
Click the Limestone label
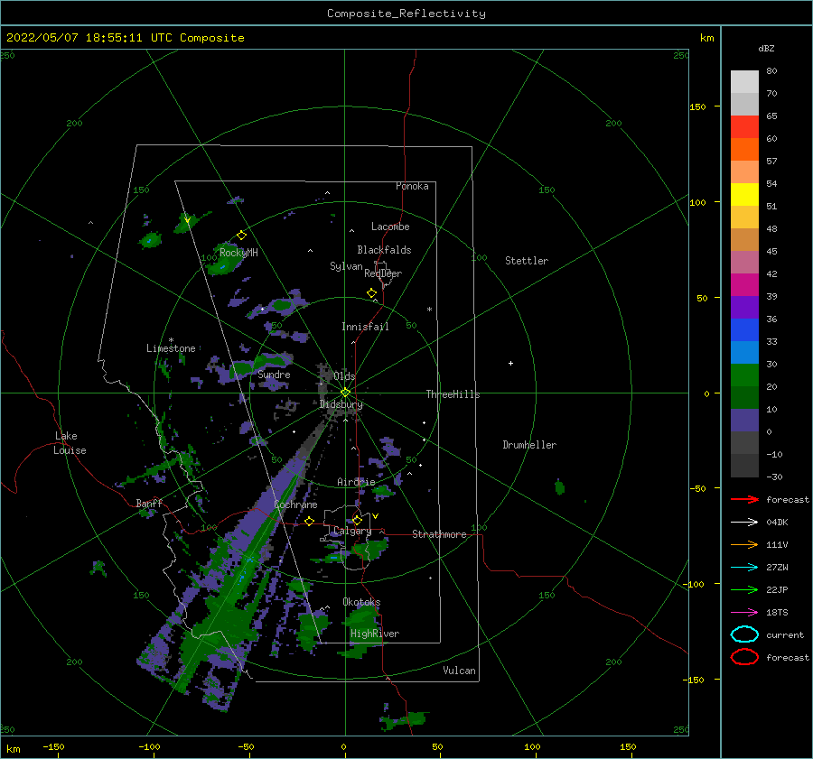tap(171, 348)
